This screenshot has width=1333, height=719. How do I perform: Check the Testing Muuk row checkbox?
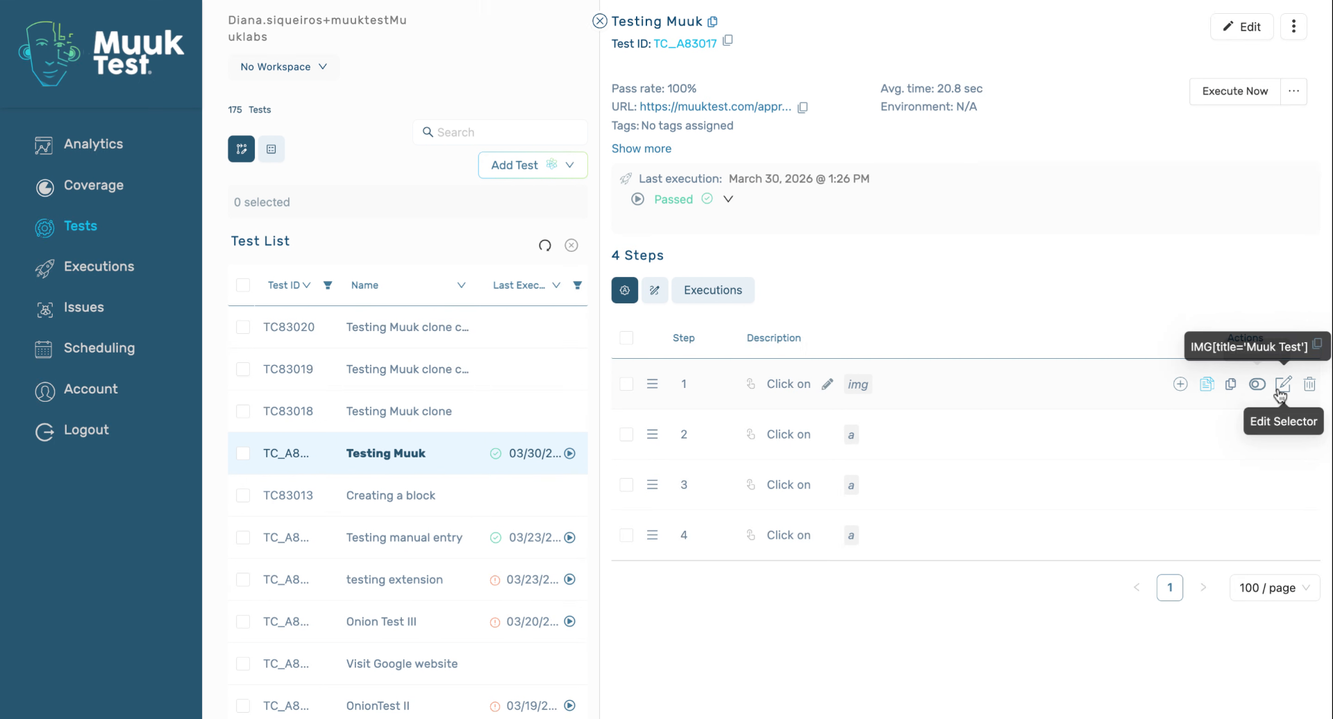point(243,454)
